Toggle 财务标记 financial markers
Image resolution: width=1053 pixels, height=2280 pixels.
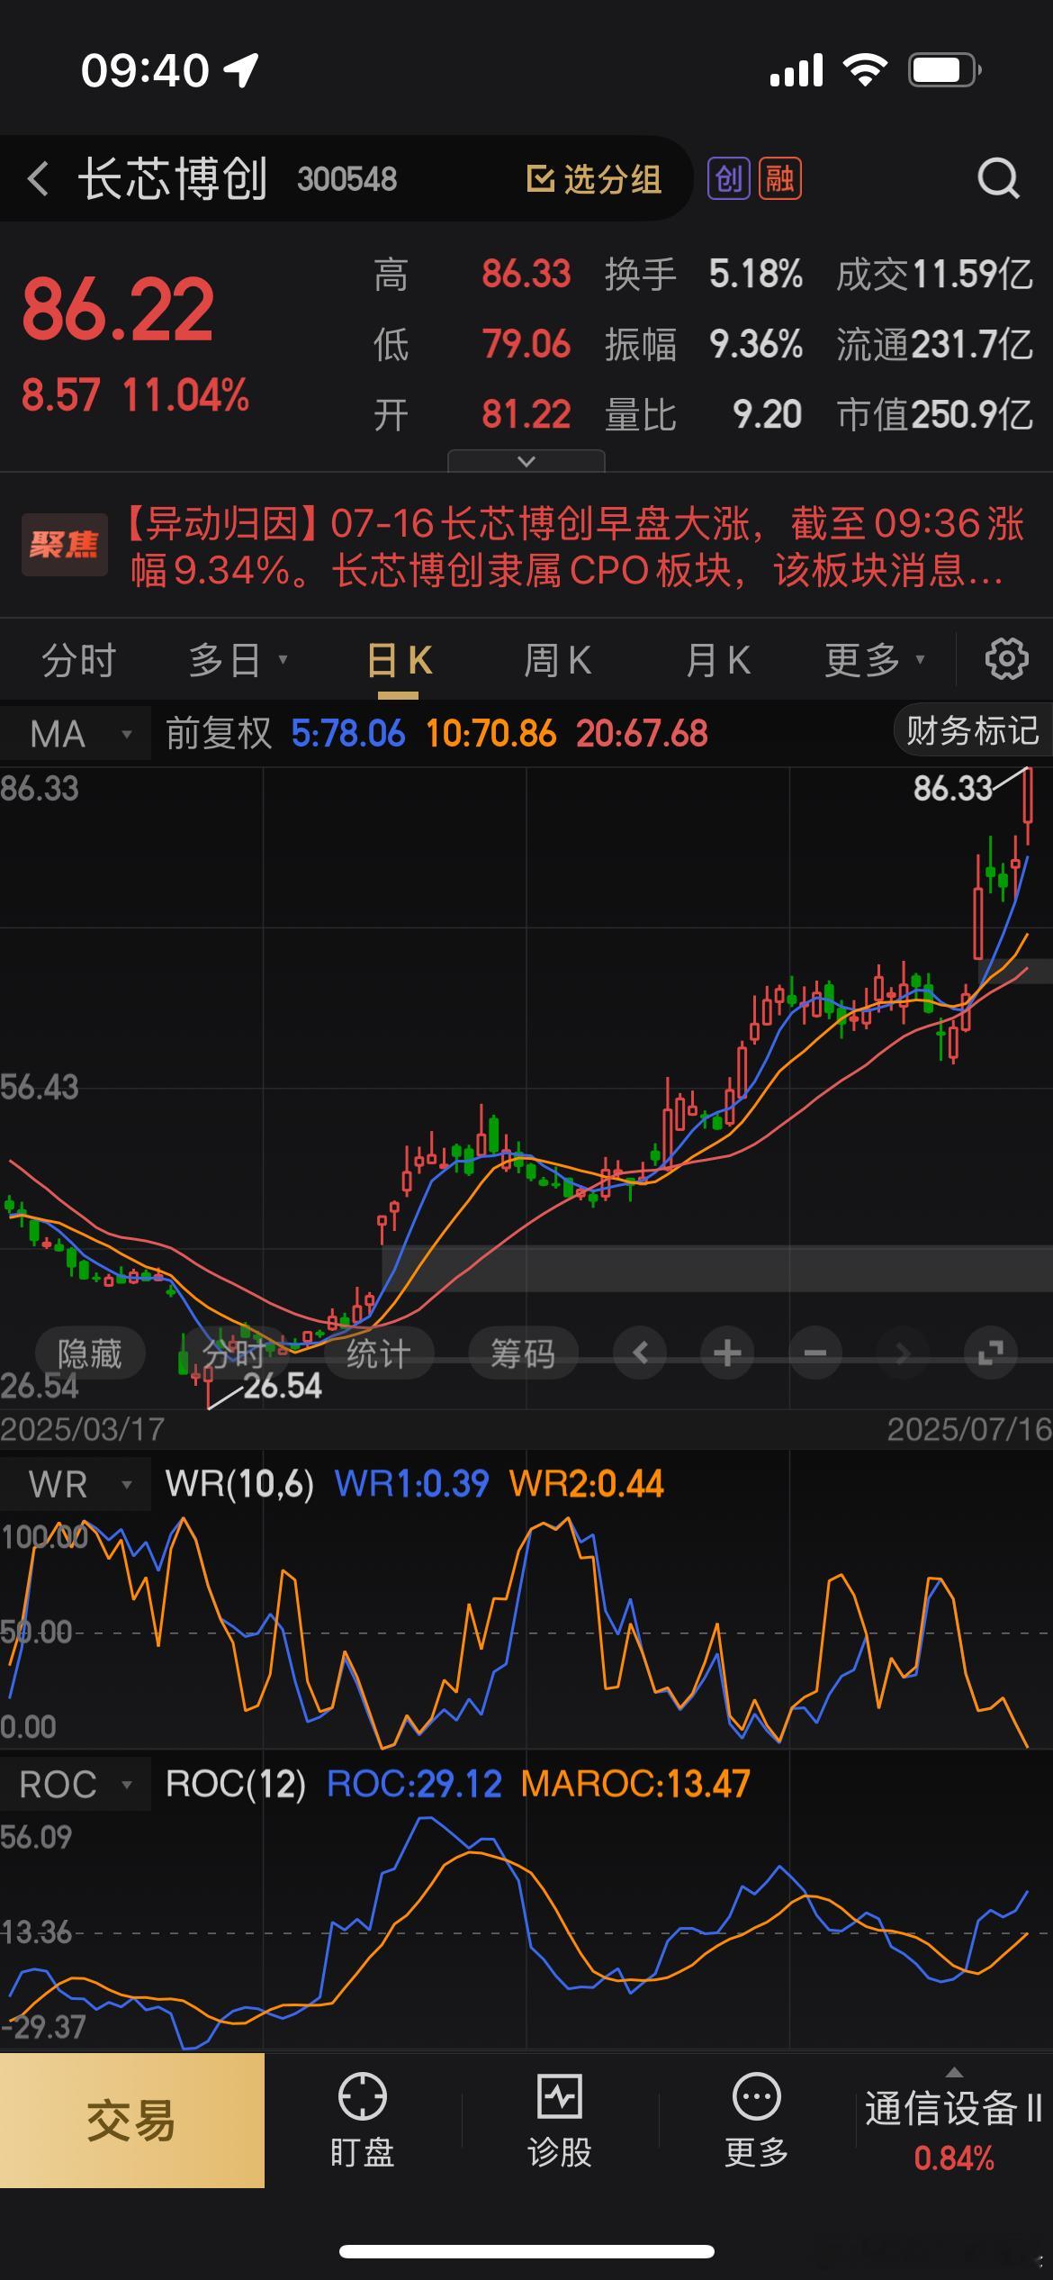(x=973, y=730)
